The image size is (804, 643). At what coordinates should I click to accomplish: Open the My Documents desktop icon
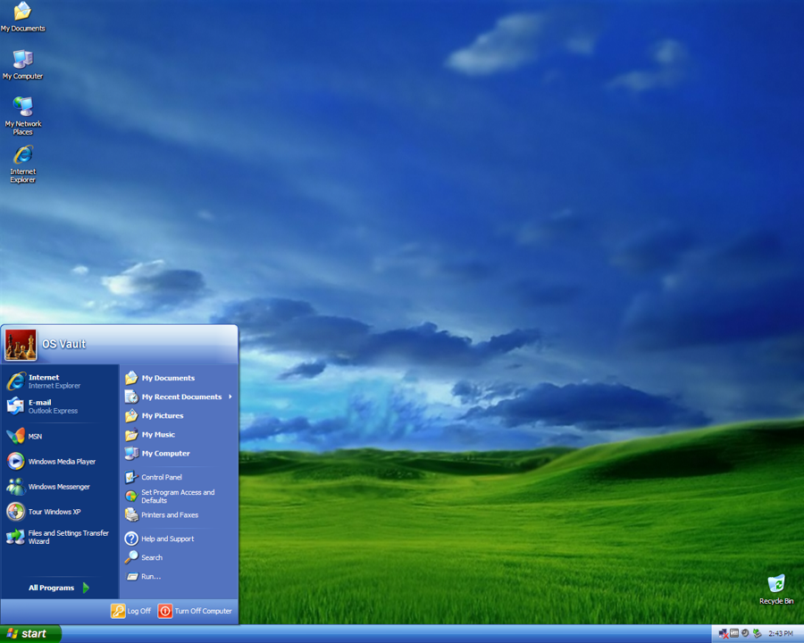[x=22, y=17]
